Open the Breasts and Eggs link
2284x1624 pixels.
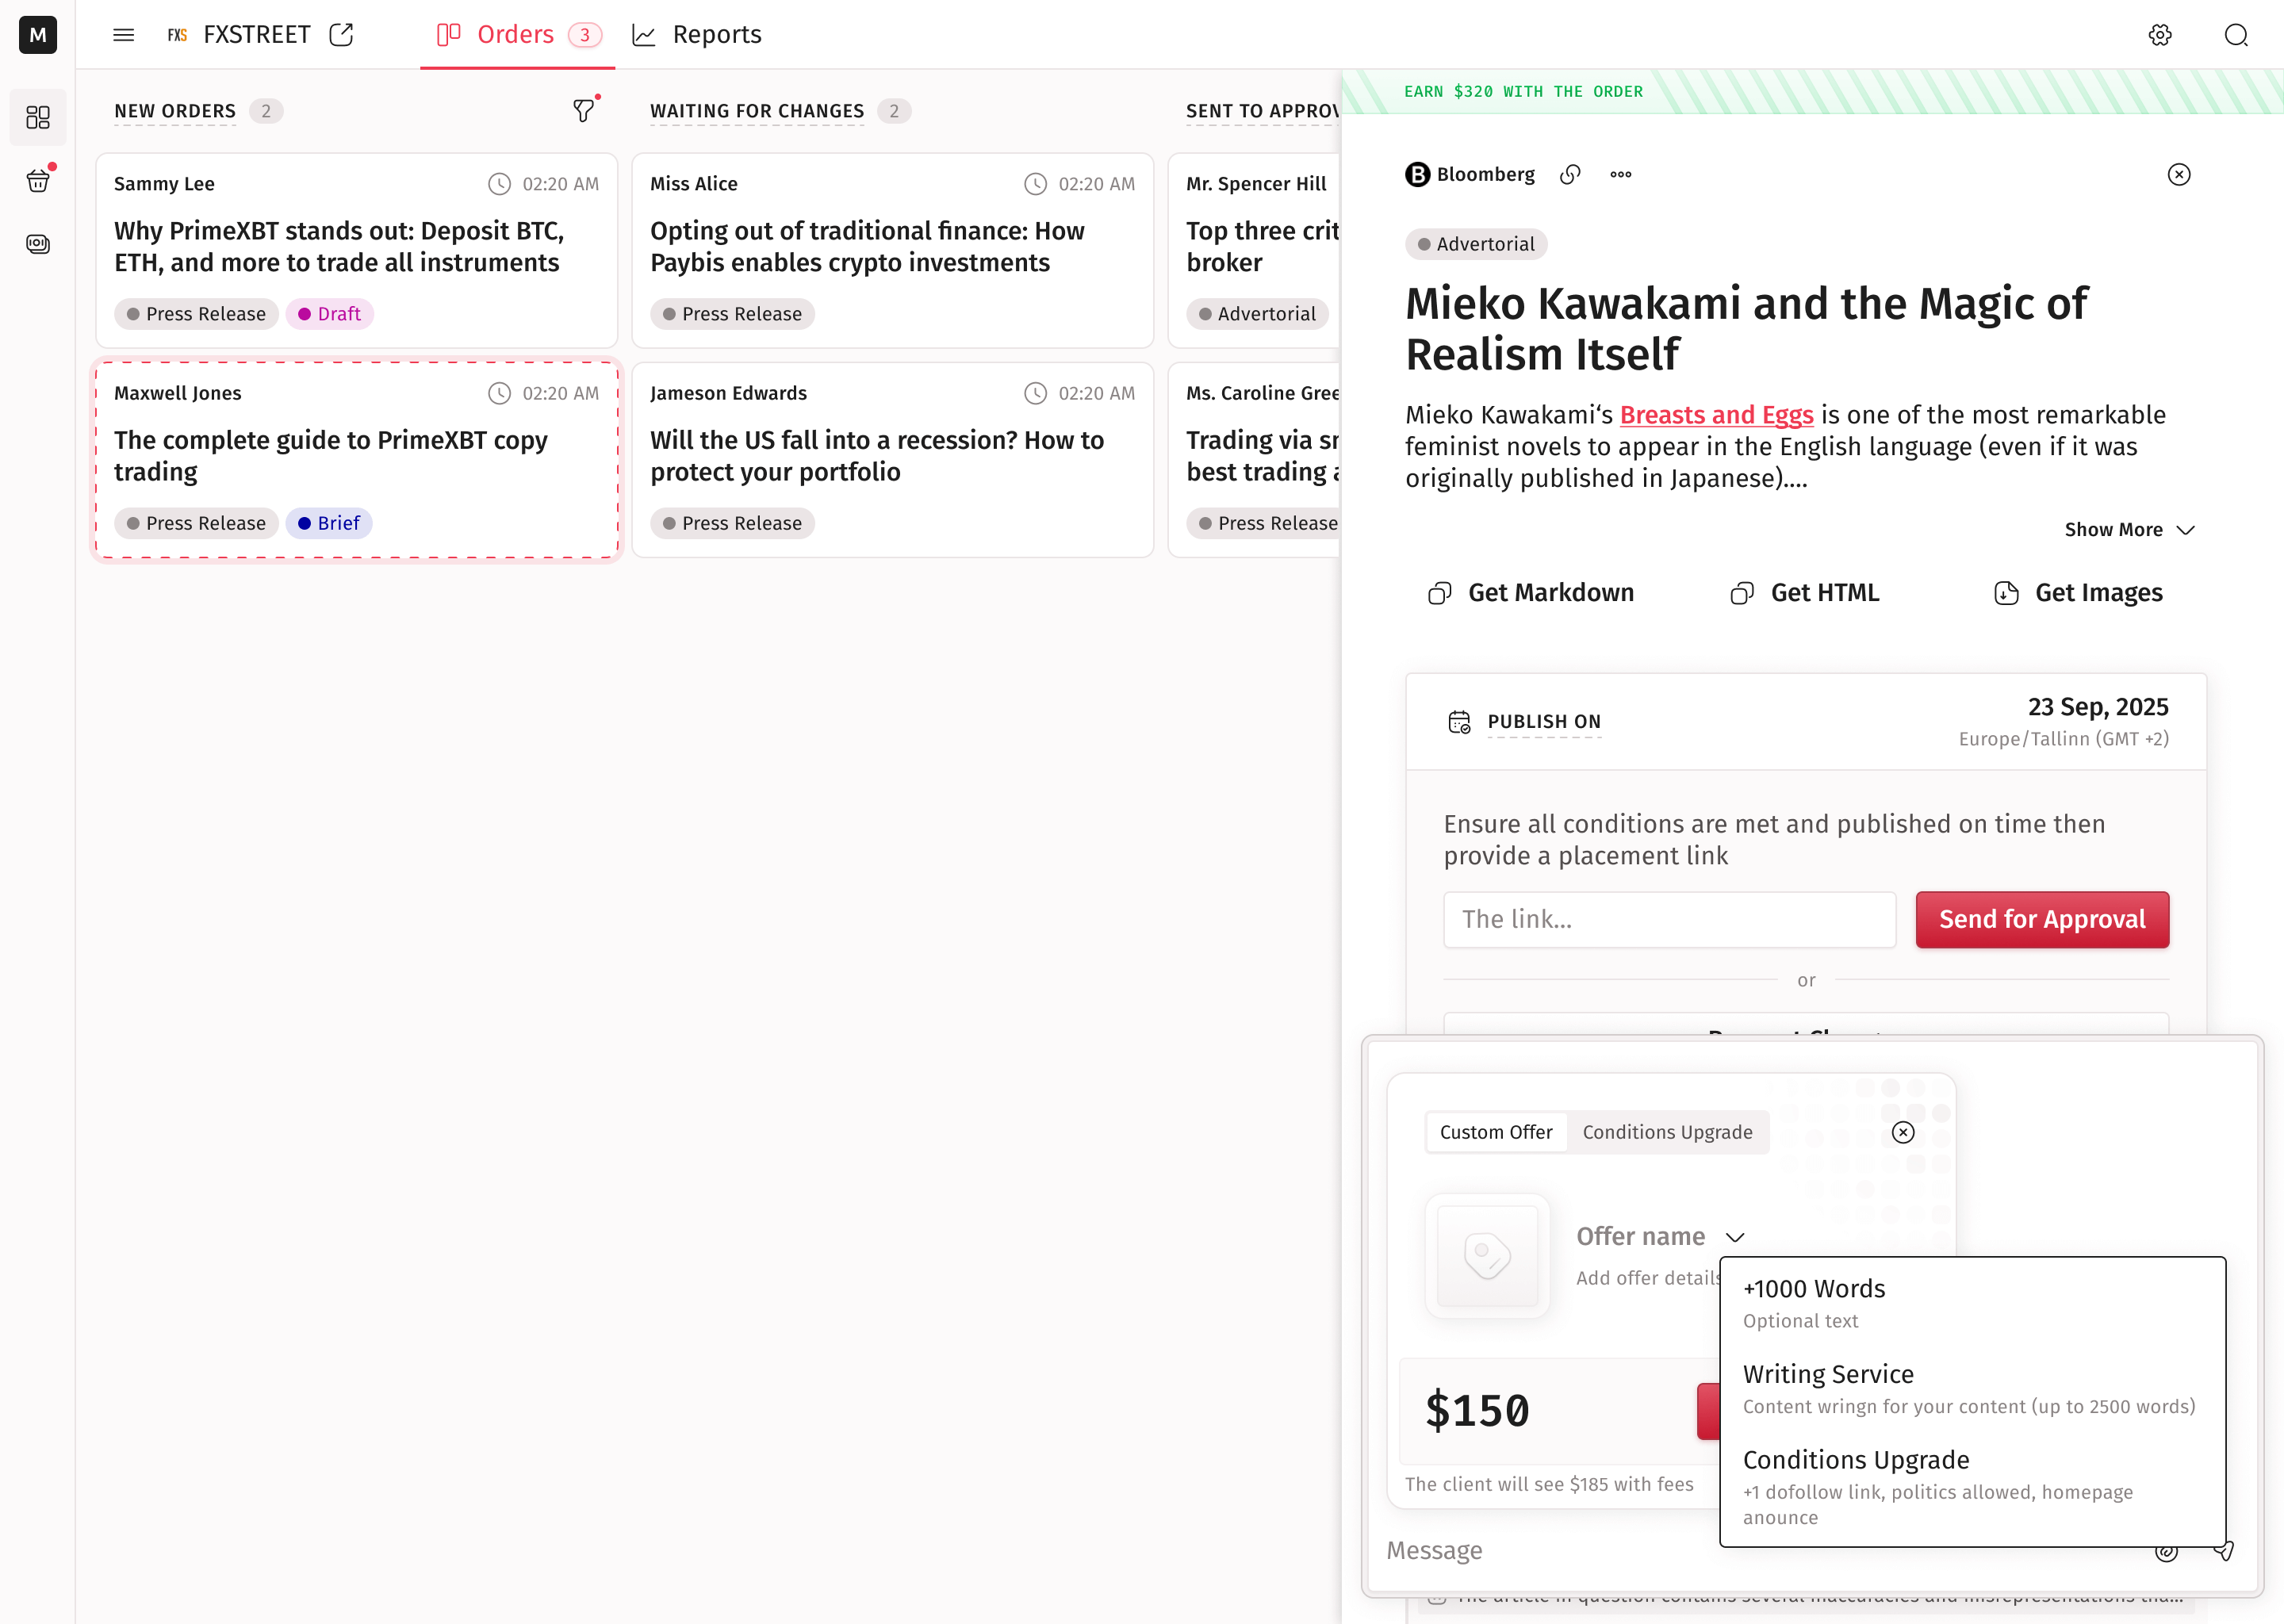tap(1716, 415)
